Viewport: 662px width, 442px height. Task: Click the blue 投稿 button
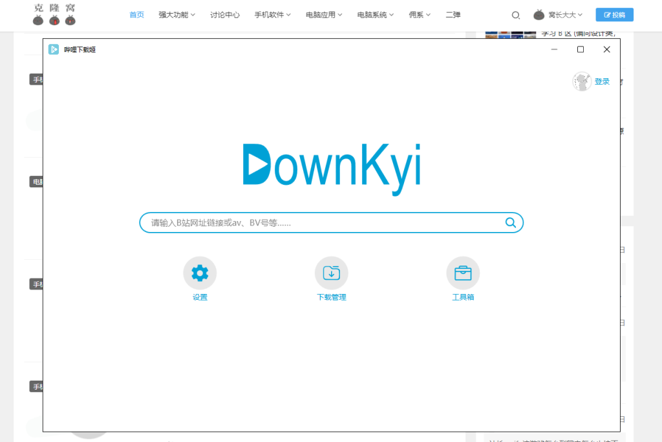tap(614, 15)
